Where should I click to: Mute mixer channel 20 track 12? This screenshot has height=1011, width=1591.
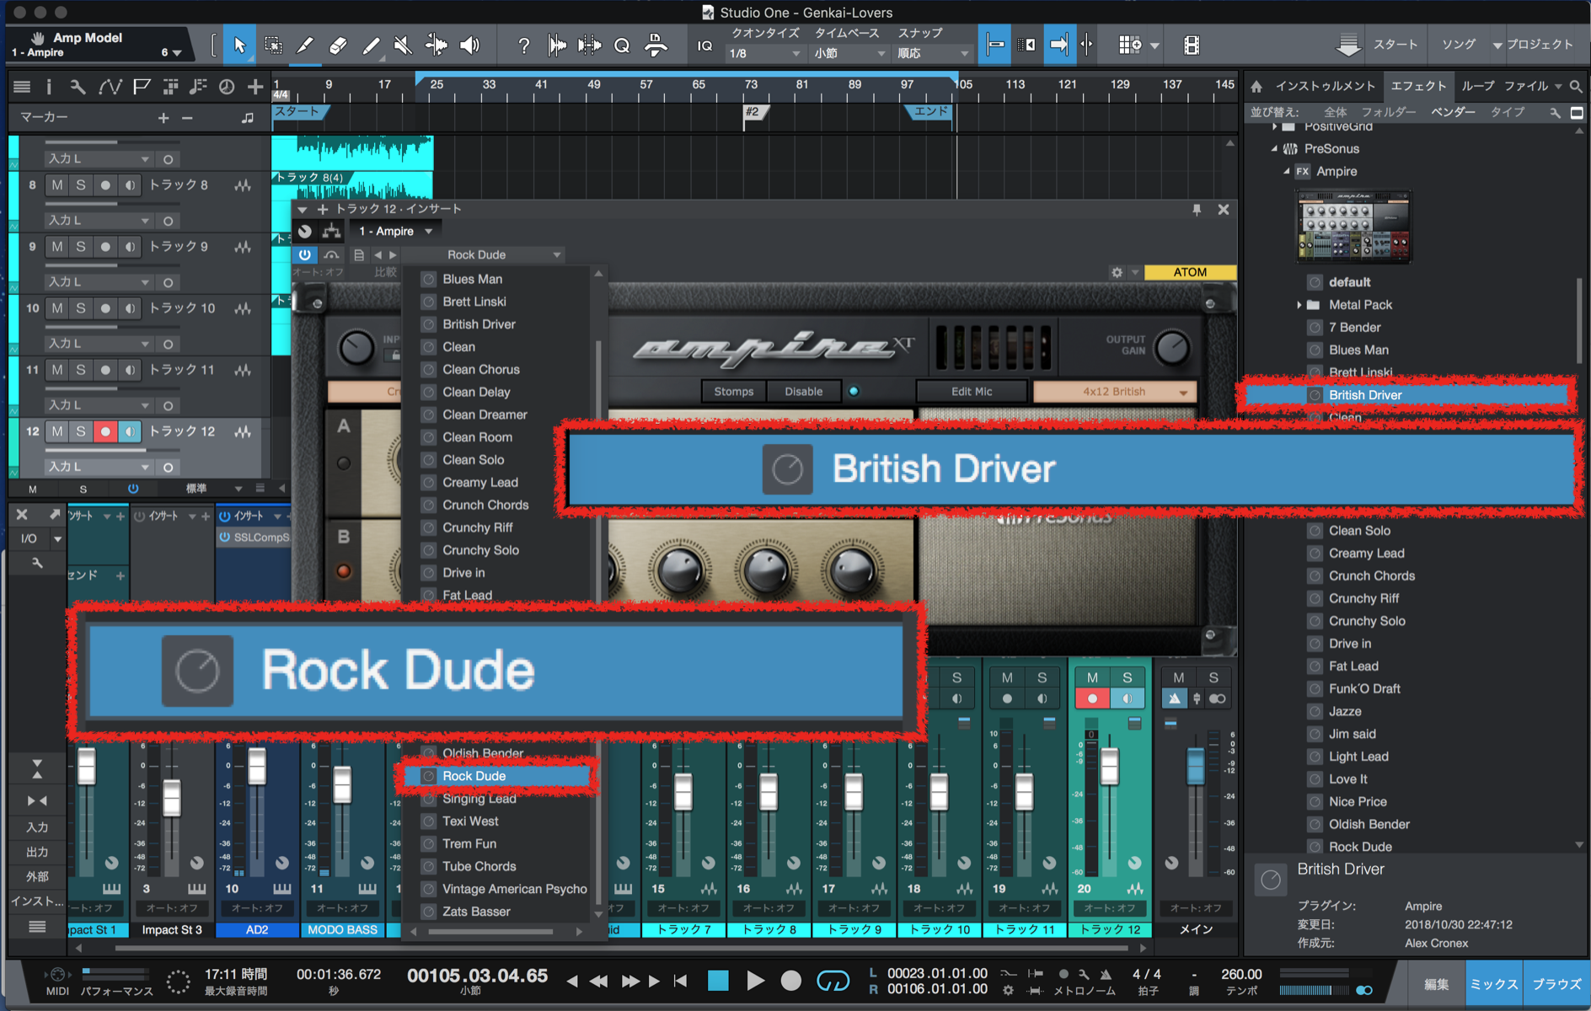click(x=1092, y=677)
